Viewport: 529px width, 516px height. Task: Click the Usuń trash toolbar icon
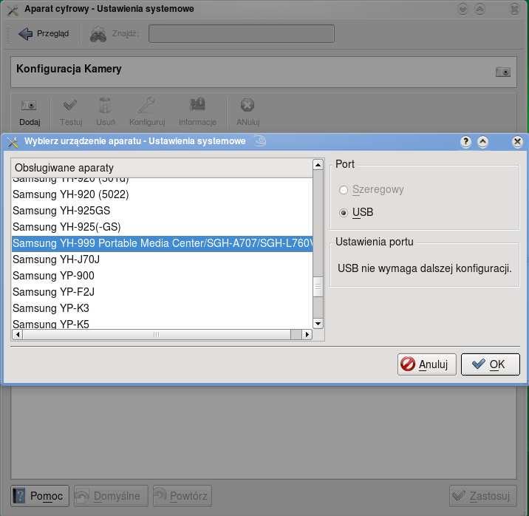105,105
